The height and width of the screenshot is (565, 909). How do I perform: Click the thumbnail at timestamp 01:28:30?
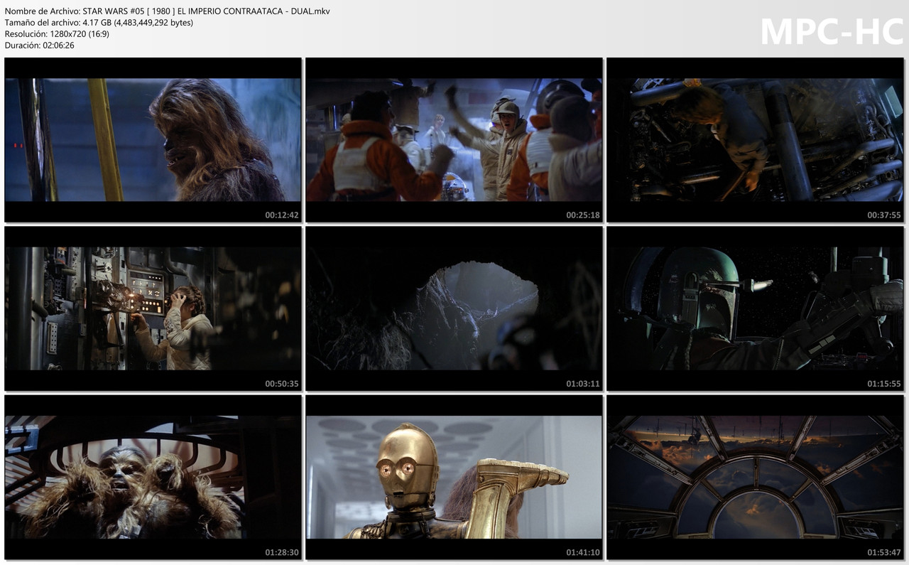(x=153, y=477)
